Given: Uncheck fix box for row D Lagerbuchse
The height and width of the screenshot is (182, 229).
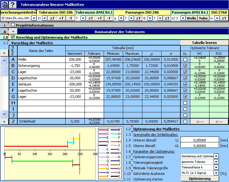Looking at the screenshot, I should pos(185,78).
